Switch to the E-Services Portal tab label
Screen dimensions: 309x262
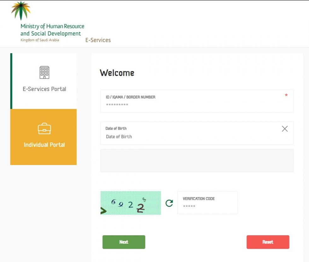pyautogui.click(x=44, y=89)
